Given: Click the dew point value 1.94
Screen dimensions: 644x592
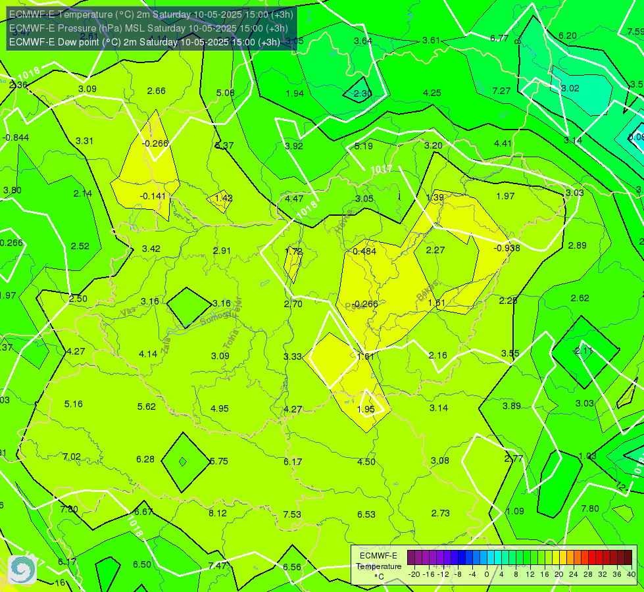Looking at the screenshot, I should (x=295, y=93).
